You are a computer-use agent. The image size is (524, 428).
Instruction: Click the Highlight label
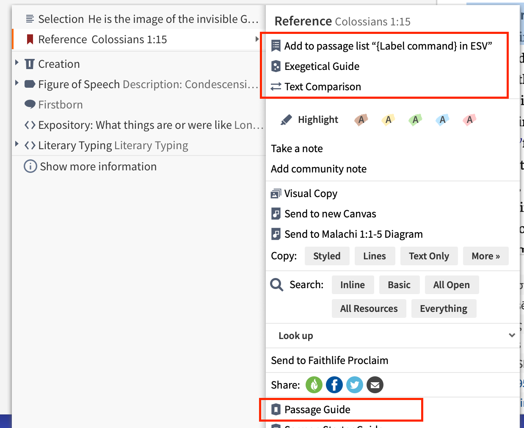[x=318, y=120]
